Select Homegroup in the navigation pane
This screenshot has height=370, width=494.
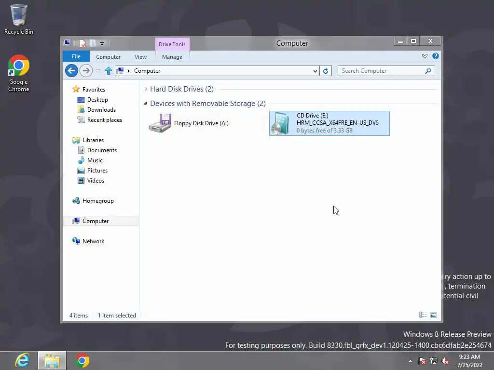(x=97, y=201)
